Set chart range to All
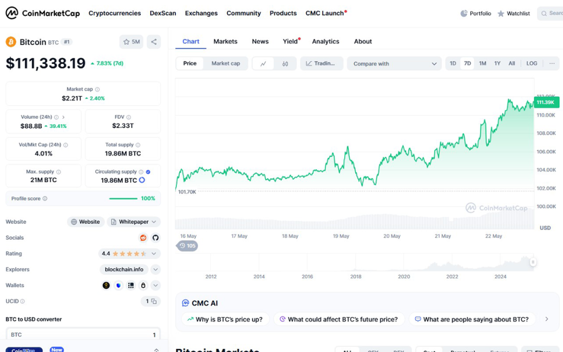563x352 pixels. pos(512,63)
